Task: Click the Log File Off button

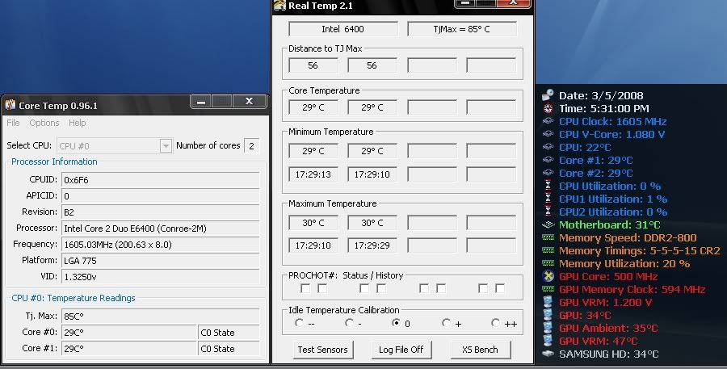Action: [x=401, y=350]
